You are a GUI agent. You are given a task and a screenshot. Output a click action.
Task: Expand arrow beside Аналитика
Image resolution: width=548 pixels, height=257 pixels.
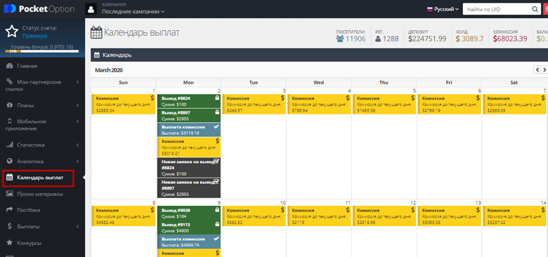77,162
